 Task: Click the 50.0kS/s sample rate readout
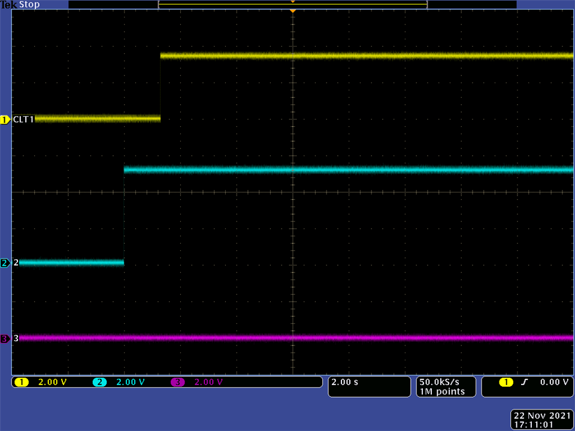439,382
